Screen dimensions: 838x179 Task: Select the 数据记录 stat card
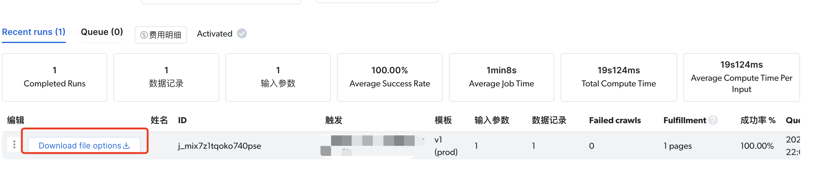tap(166, 77)
